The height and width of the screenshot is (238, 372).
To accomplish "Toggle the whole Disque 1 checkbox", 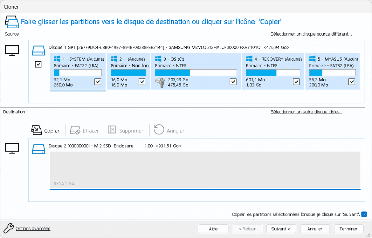I will point(39,64).
